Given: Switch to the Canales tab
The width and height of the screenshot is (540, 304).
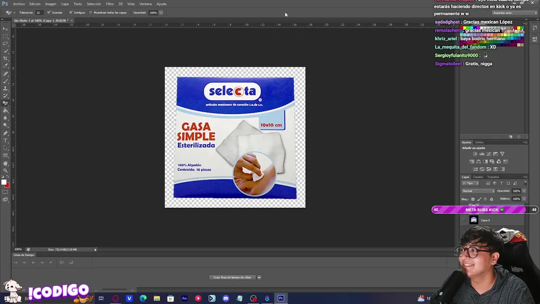Looking at the screenshot, I should tap(478, 177).
